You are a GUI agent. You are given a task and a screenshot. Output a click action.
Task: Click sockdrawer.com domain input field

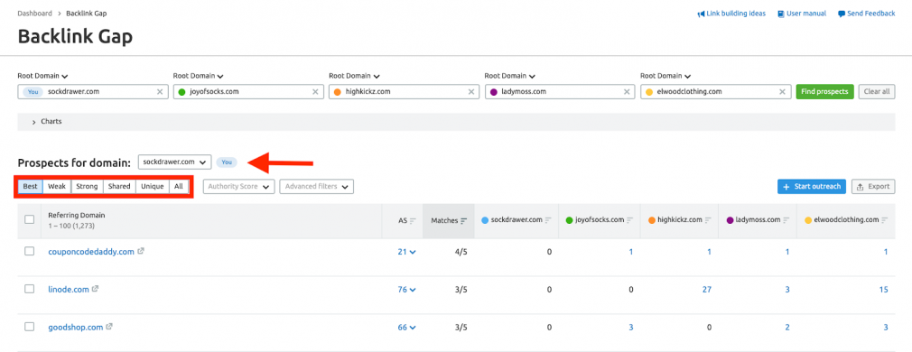point(93,92)
